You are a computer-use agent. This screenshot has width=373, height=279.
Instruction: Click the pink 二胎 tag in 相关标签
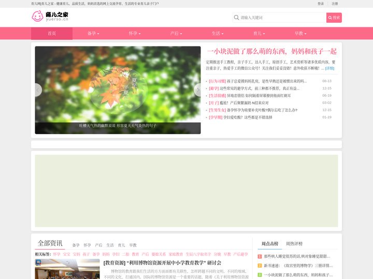(x=125, y=254)
